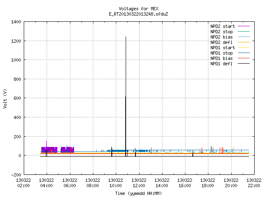
Task: Click the y-axis tick label 600
Action: tap(17, 98)
